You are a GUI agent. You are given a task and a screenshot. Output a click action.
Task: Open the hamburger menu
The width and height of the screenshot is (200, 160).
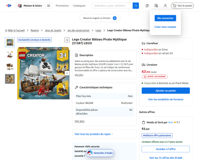[48, 5]
